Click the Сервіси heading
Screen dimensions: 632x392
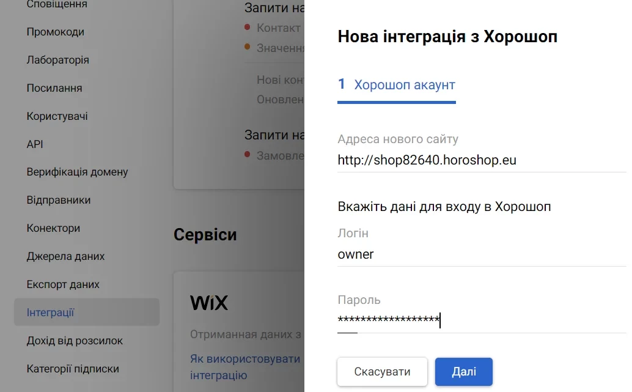click(205, 235)
